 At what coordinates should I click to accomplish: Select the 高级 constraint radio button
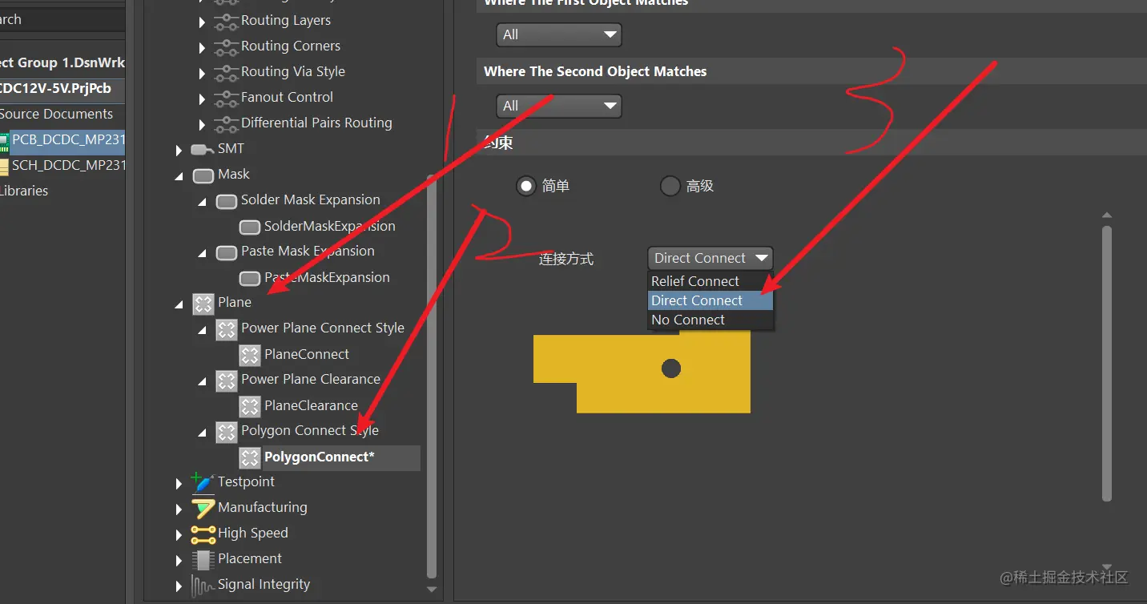pos(670,187)
